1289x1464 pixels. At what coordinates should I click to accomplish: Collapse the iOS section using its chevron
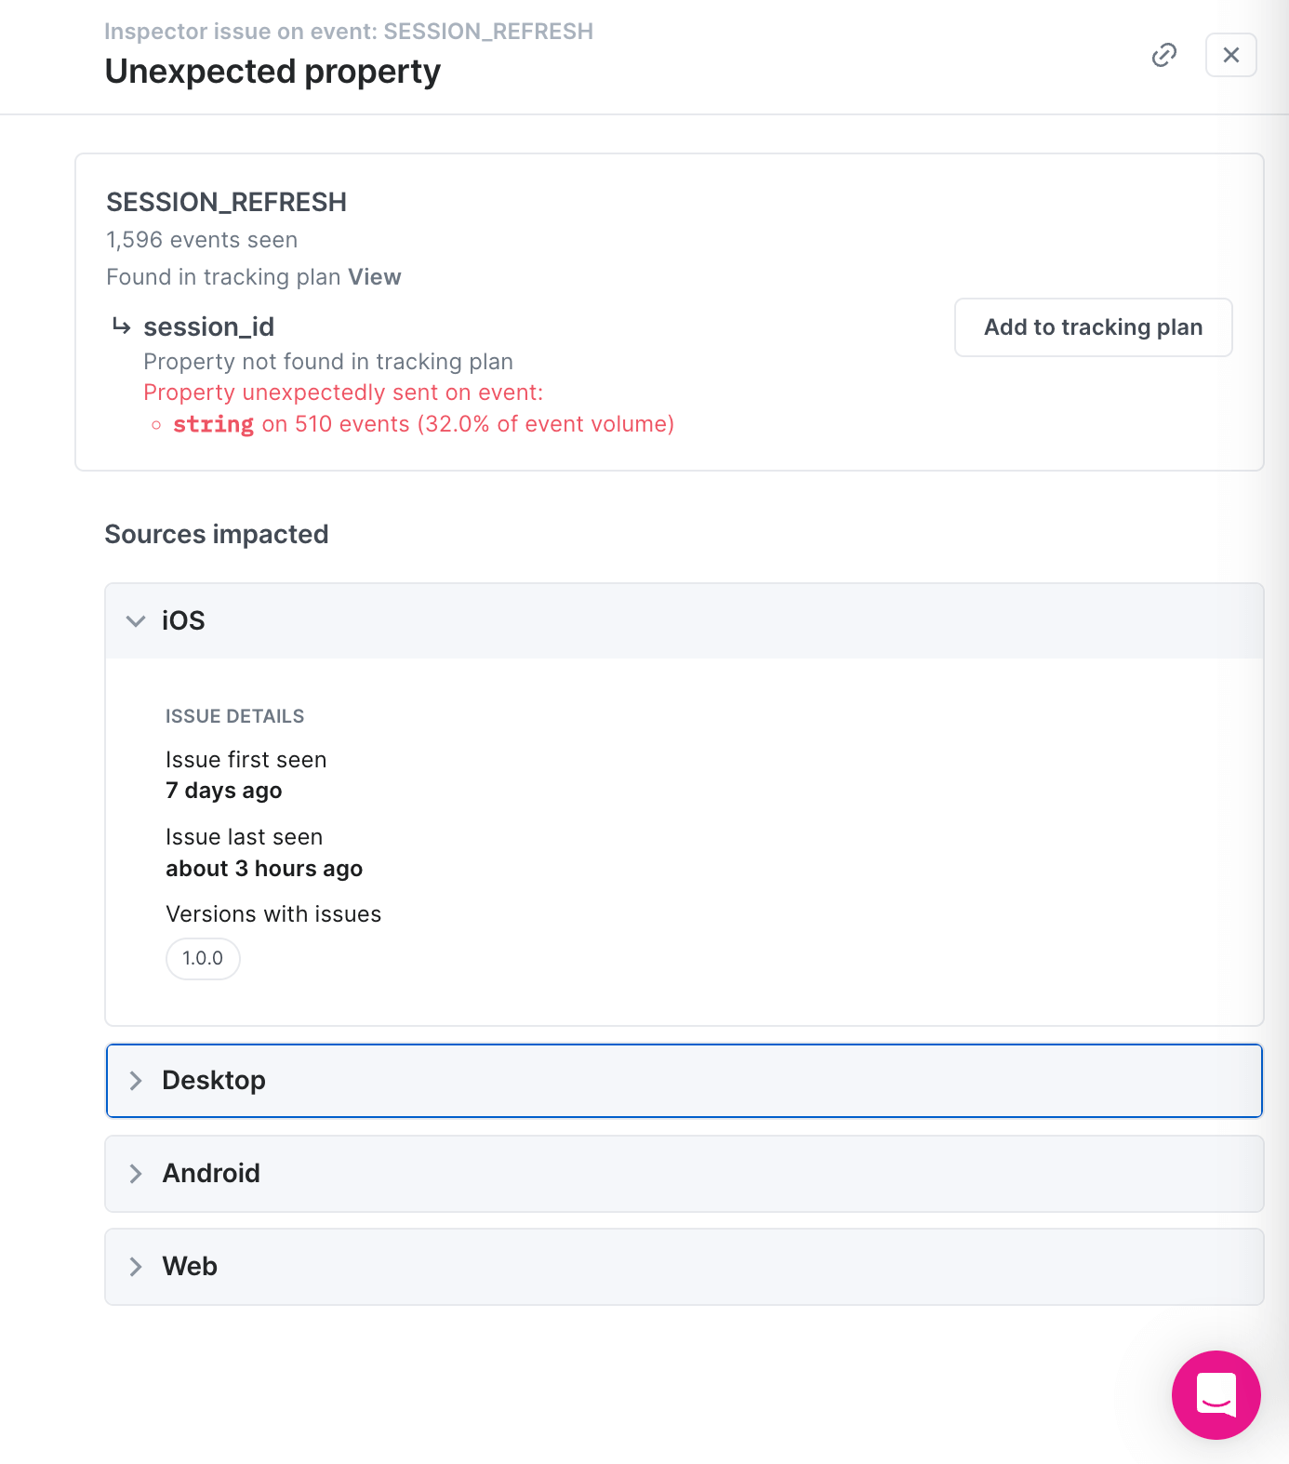(136, 621)
